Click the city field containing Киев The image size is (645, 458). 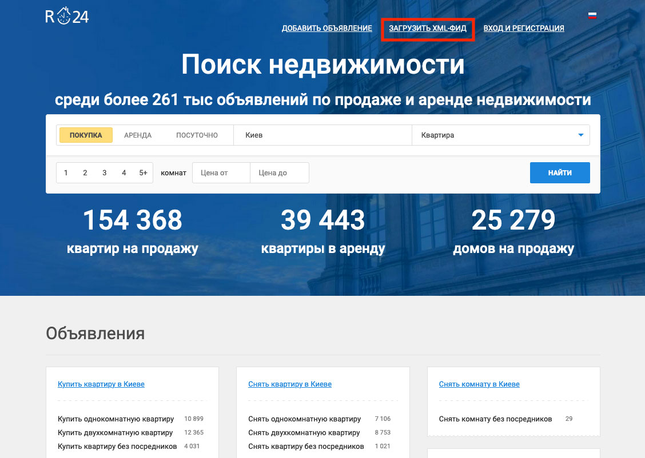(322, 135)
